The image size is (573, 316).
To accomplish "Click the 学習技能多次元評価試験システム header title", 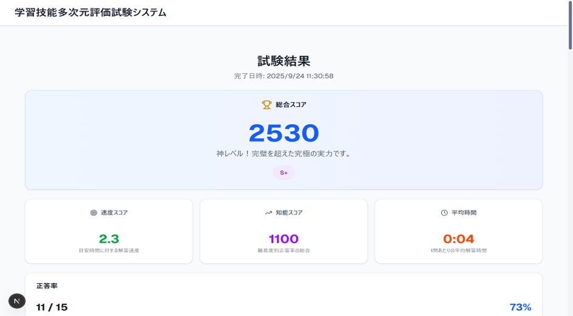I will click(91, 12).
